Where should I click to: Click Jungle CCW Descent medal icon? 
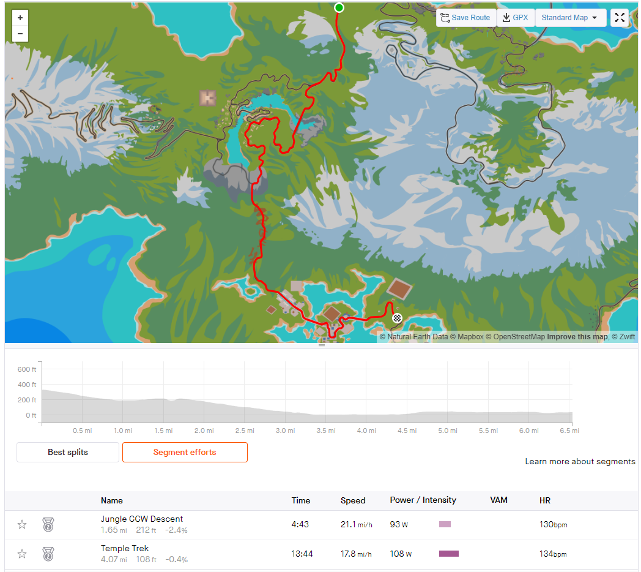48,524
